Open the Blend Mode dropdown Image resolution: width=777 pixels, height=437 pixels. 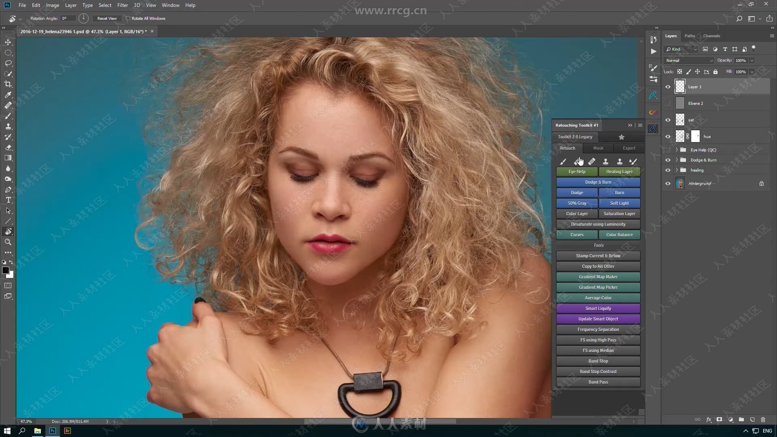688,60
